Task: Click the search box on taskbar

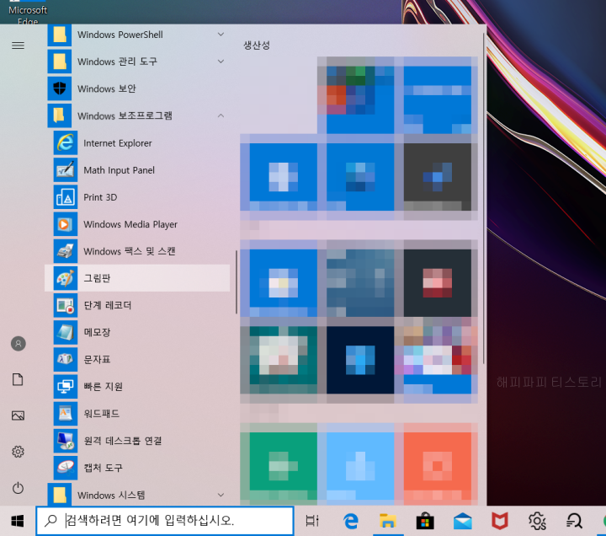Action: click(x=165, y=521)
